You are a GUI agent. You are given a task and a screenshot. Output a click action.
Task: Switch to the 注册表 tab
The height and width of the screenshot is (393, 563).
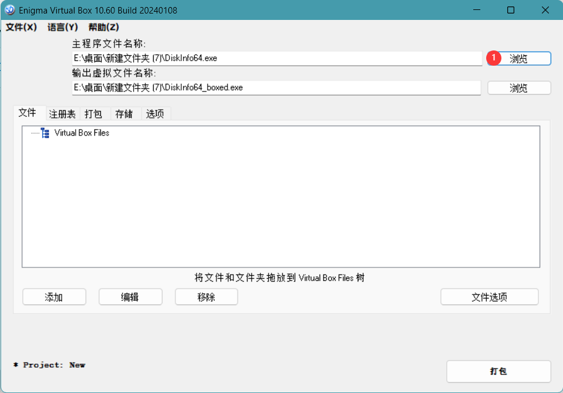click(63, 114)
